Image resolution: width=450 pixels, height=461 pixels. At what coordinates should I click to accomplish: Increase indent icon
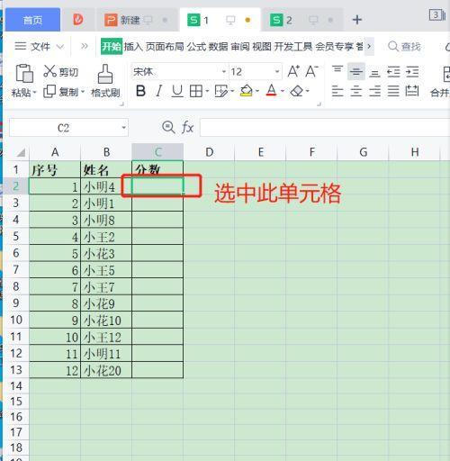click(412, 72)
